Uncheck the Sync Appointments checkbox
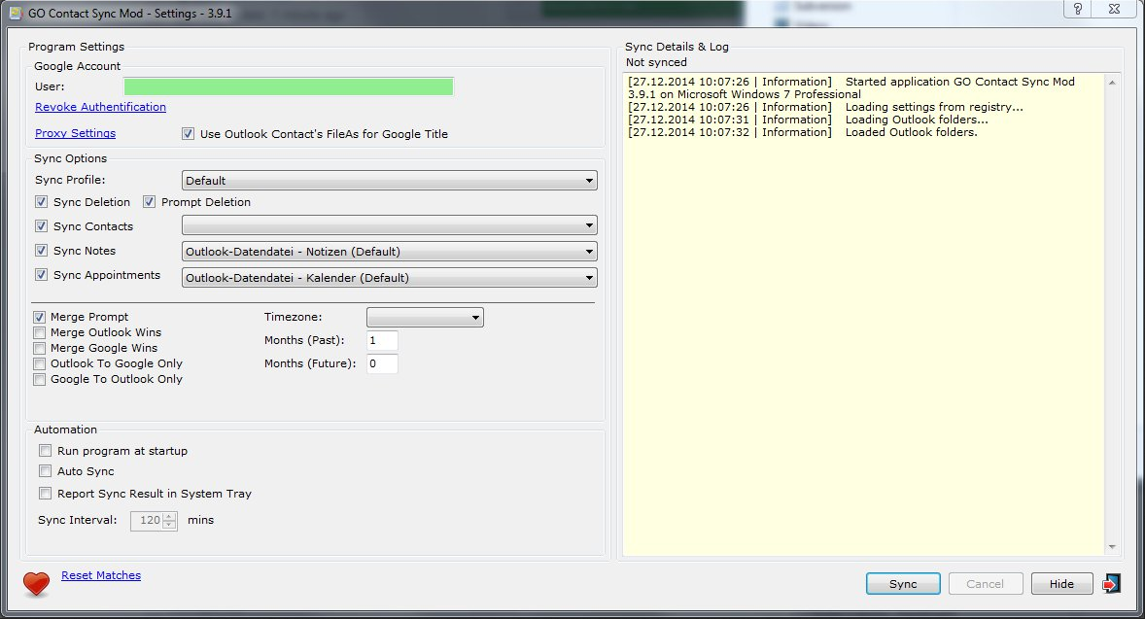Image resolution: width=1145 pixels, height=619 pixels. click(42, 274)
